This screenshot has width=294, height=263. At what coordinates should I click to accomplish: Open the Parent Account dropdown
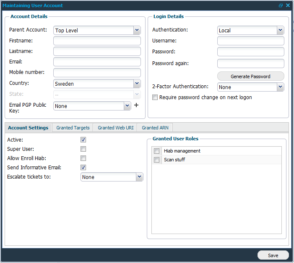pos(137,30)
